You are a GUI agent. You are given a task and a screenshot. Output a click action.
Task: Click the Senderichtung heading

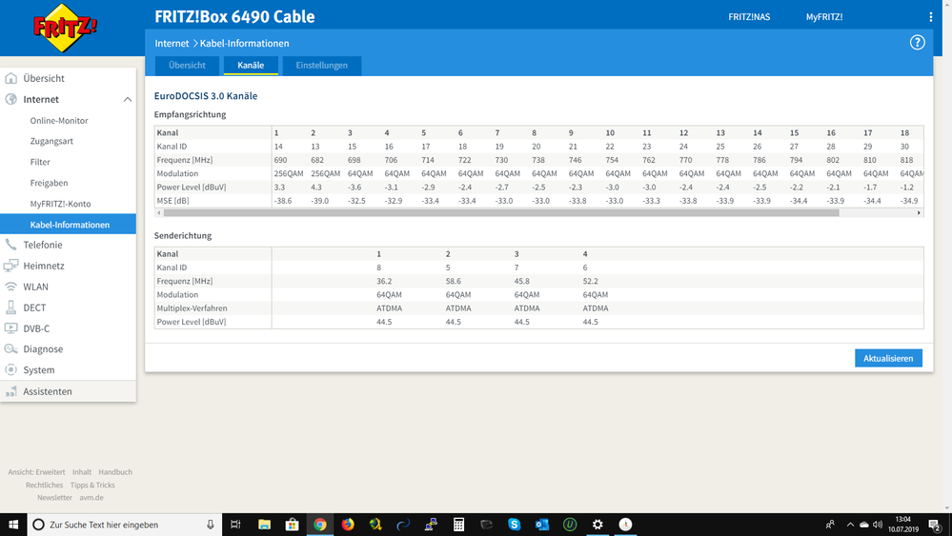point(183,236)
